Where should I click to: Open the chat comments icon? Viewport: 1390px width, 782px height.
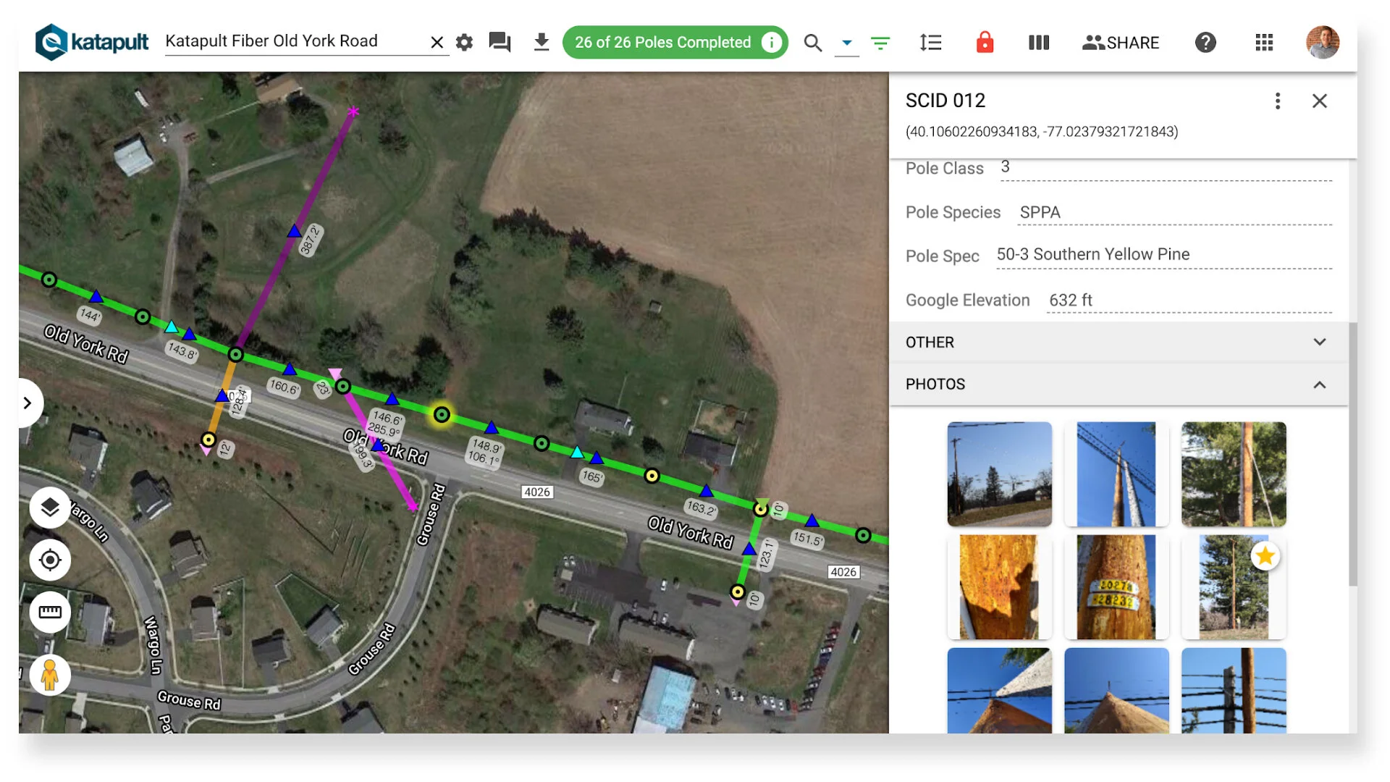(500, 42)
